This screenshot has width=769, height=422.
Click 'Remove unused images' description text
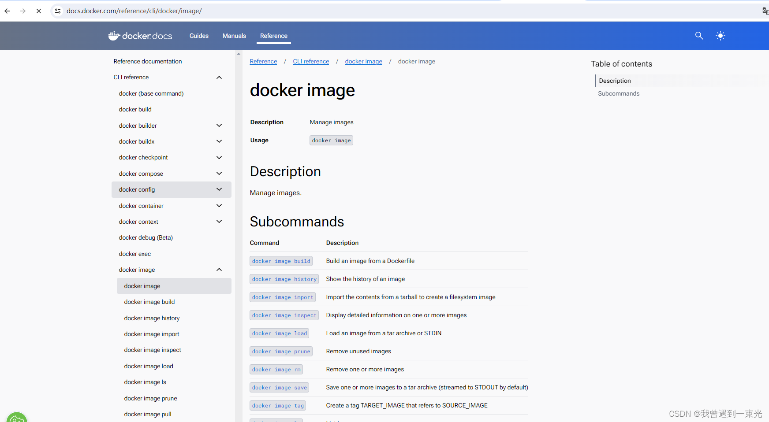pos(358,351)
